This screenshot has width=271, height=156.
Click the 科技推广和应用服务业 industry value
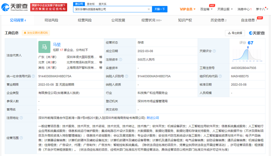(x=153, y=93)
